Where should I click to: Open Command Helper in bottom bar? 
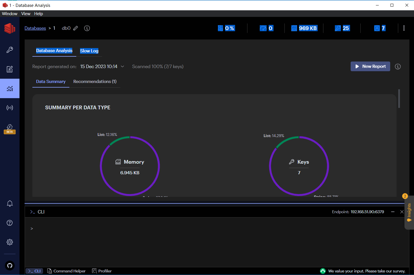(x=66, y=271)
